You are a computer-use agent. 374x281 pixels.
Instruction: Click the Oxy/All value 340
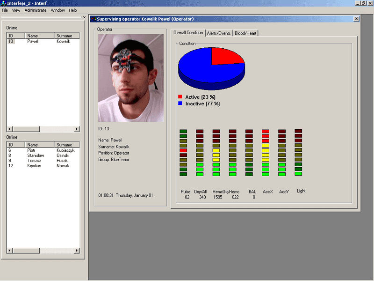pos(202,197)
